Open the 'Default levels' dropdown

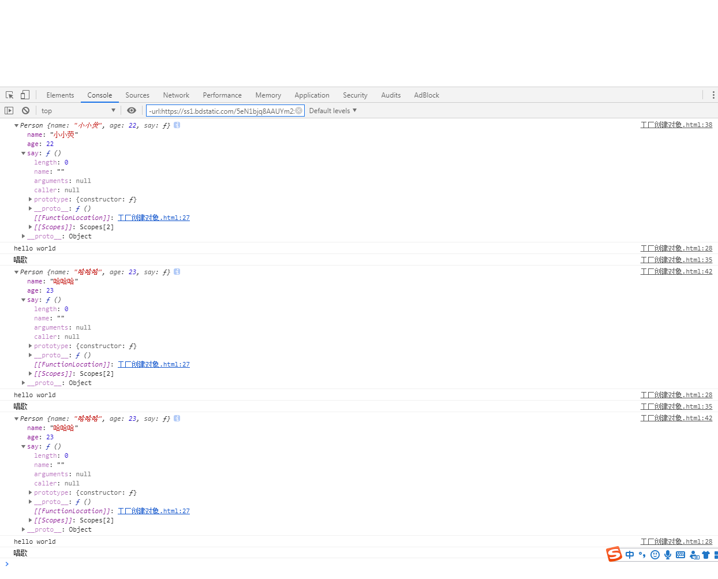pos(332,110)
